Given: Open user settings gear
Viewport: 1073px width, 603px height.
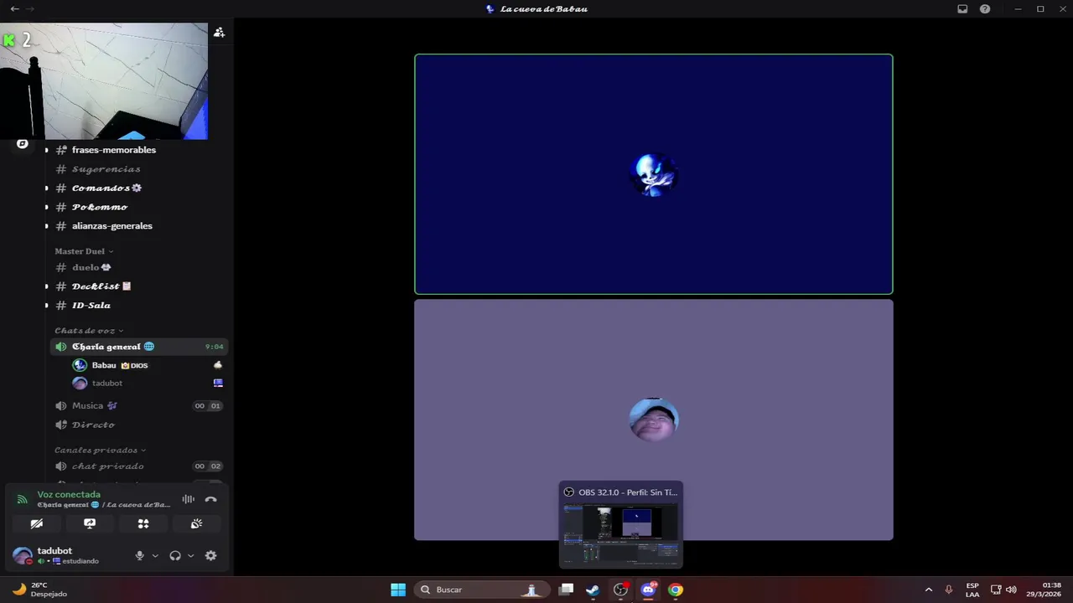Looking at the screenshot, I should 211,555.
